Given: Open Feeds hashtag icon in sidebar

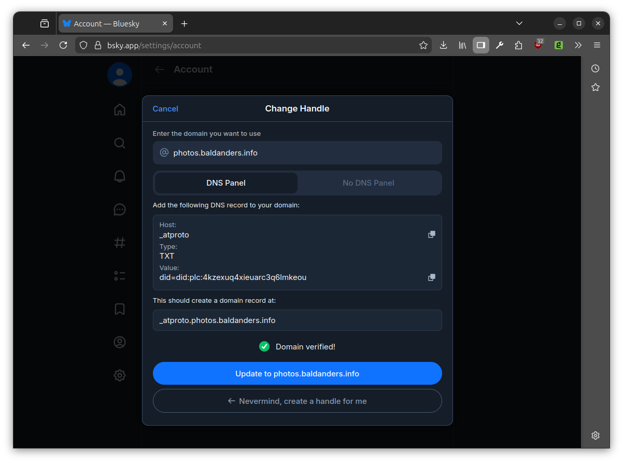Looking at the screenshot, I should [120, 243].
